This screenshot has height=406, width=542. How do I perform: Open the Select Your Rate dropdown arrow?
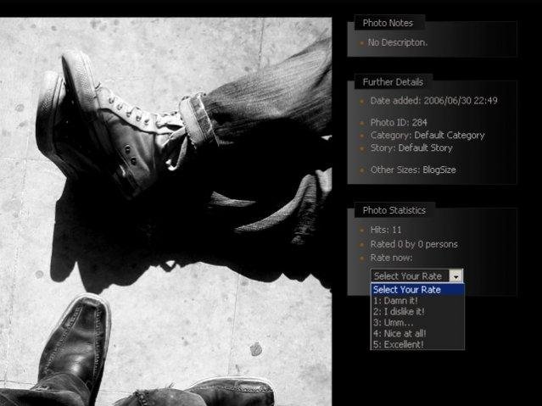[x=455, y=276]
